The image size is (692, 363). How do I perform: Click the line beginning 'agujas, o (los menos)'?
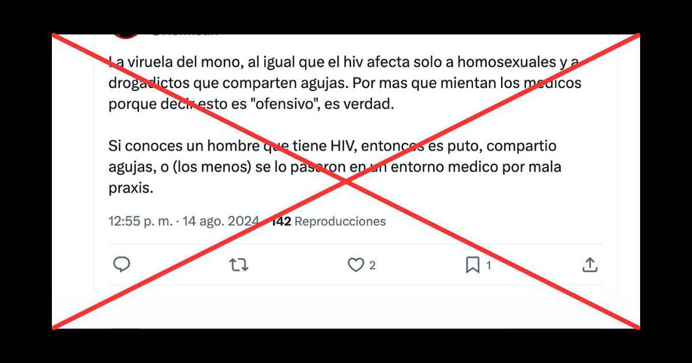335,168
